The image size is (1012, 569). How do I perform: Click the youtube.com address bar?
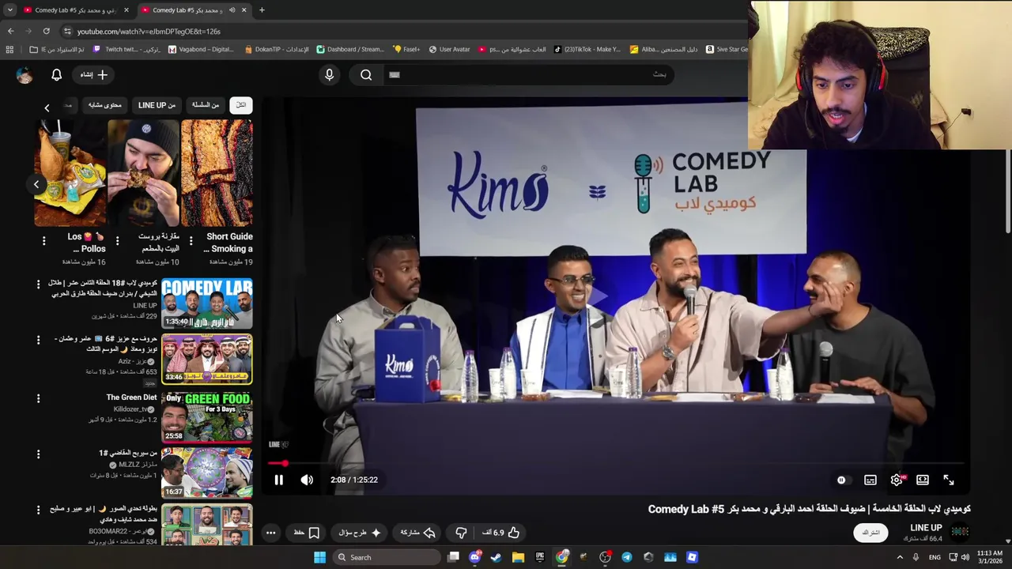click(403, 32)
